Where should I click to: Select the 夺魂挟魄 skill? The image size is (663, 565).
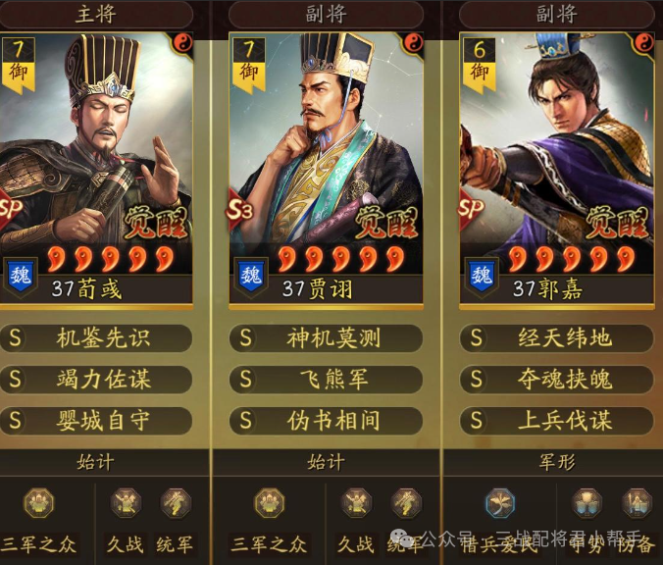556,379
